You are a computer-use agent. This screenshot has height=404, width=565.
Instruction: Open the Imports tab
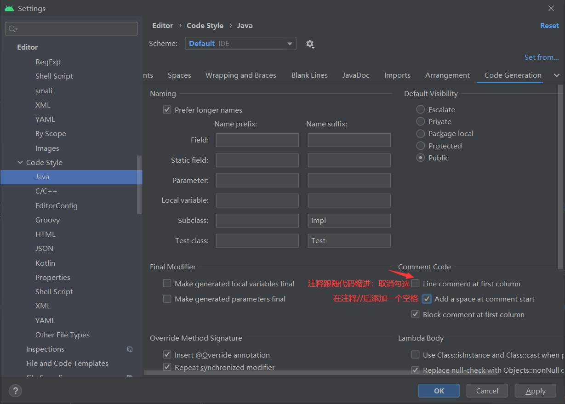[x=397, y=75]
